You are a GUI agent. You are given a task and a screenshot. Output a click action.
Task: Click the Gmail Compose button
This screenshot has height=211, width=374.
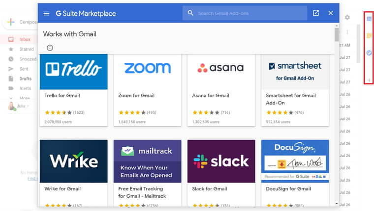point(21,22)
